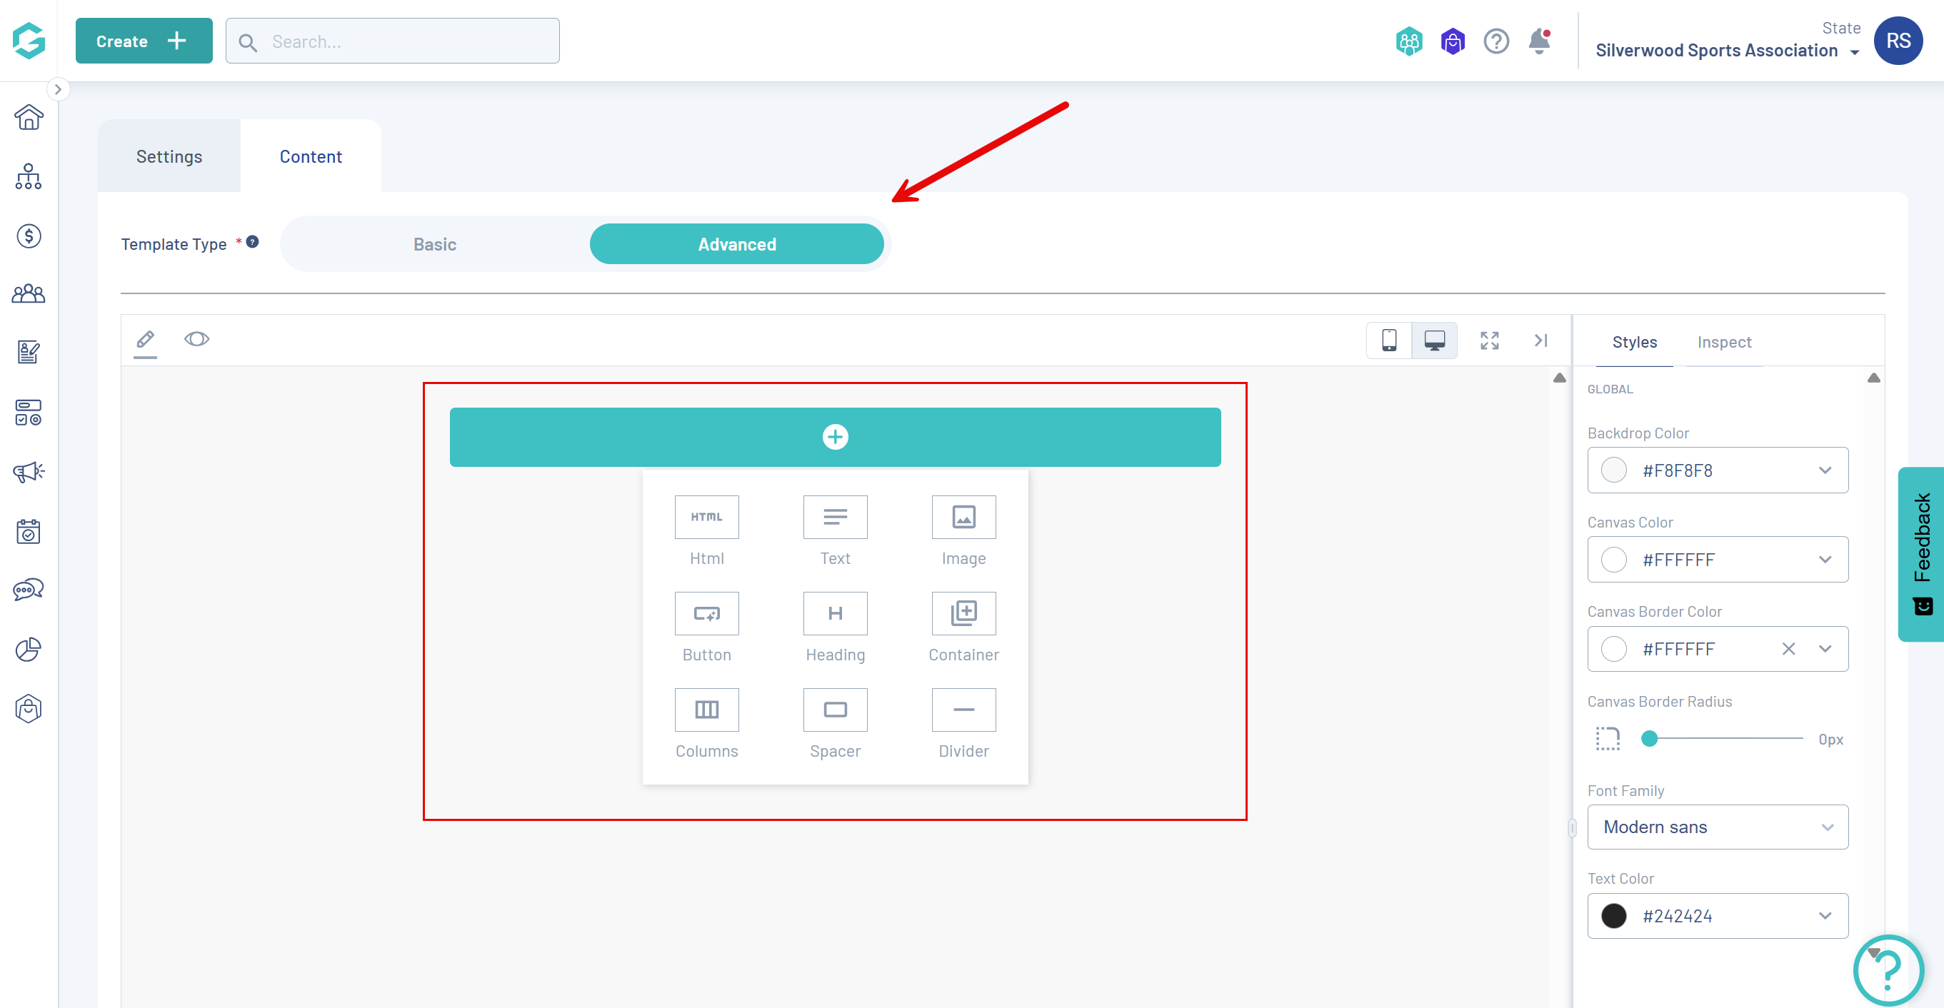Screen dimensions: 1944x1008
Task: Insert an Html block
Action: click(706, 518)
